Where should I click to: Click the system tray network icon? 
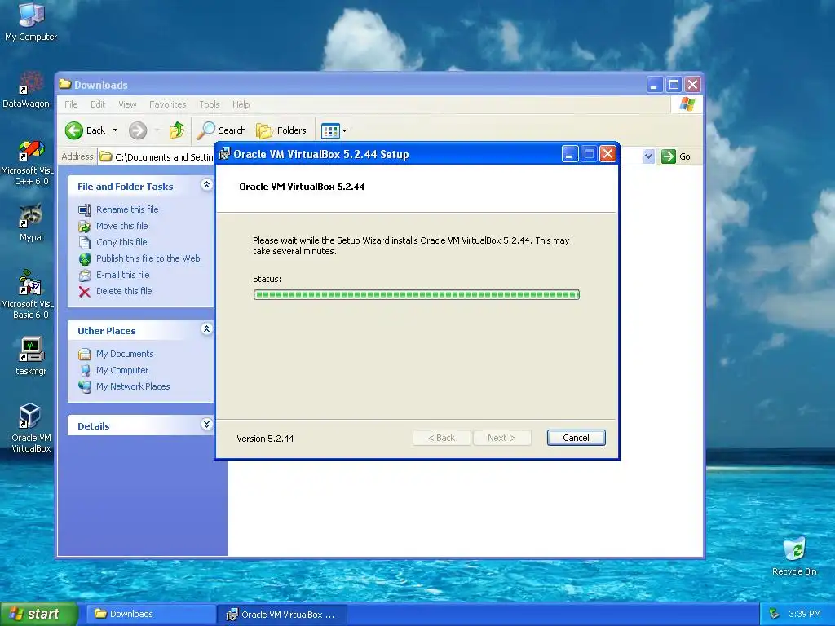click(x=775, y=614)
